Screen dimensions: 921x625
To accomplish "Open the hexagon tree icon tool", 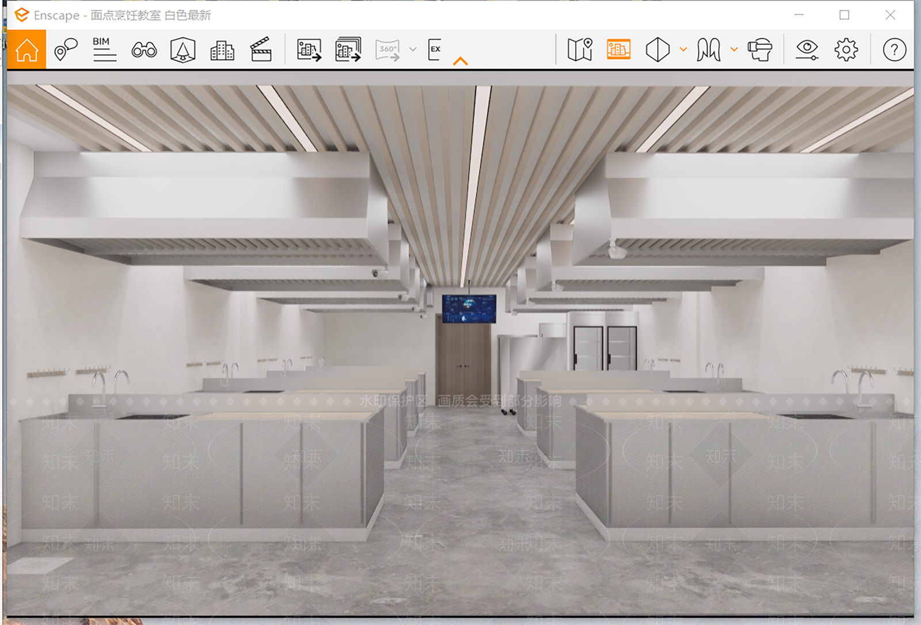I will coord(183,50).
